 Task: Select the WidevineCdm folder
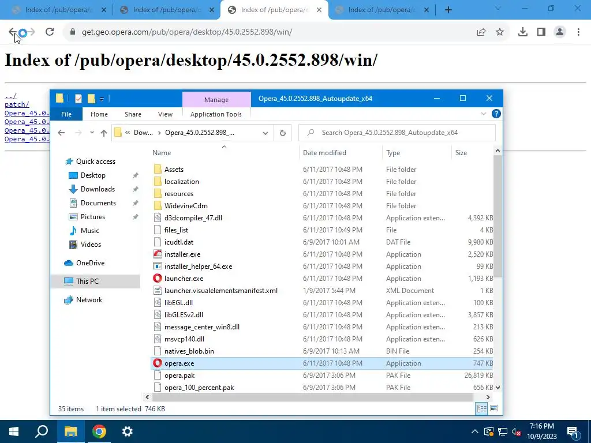pyautogui.click(x=186, y=206)
